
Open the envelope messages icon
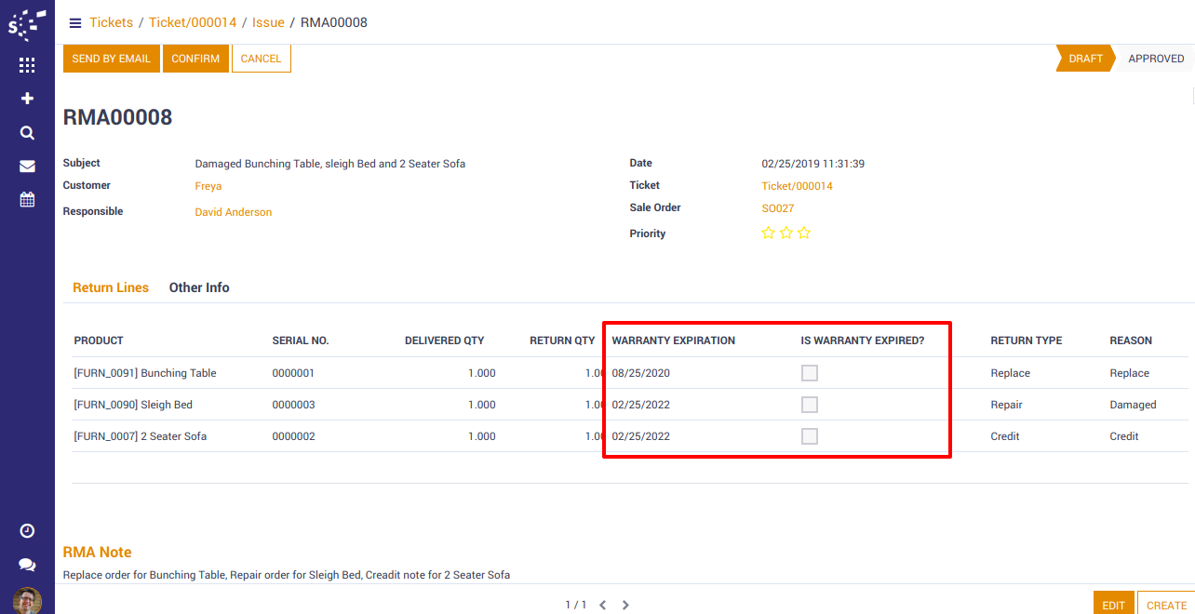[27, 167]
